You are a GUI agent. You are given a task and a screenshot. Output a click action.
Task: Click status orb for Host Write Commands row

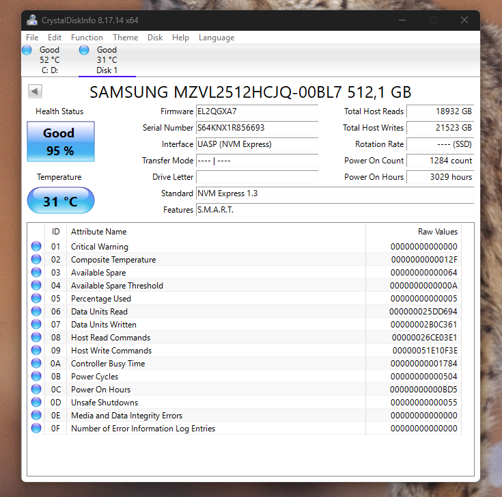tap(36, 350)
